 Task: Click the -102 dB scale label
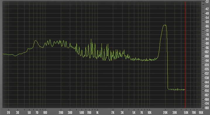(x=207, y=52)
